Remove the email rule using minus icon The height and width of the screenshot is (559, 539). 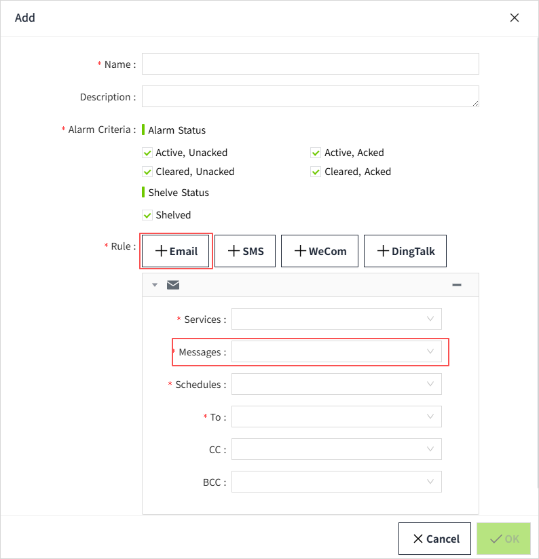(457, 285)
